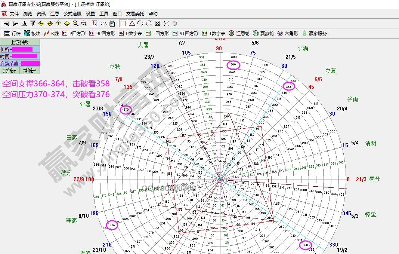Select the triangle drawing tool

point(133,23)
